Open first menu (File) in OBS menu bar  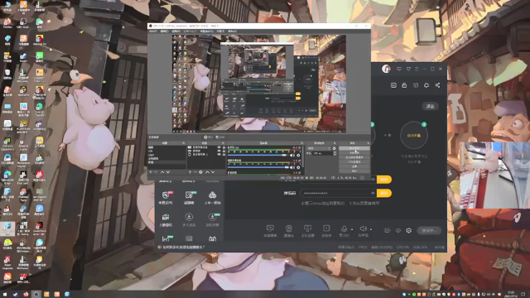[153, 31]
